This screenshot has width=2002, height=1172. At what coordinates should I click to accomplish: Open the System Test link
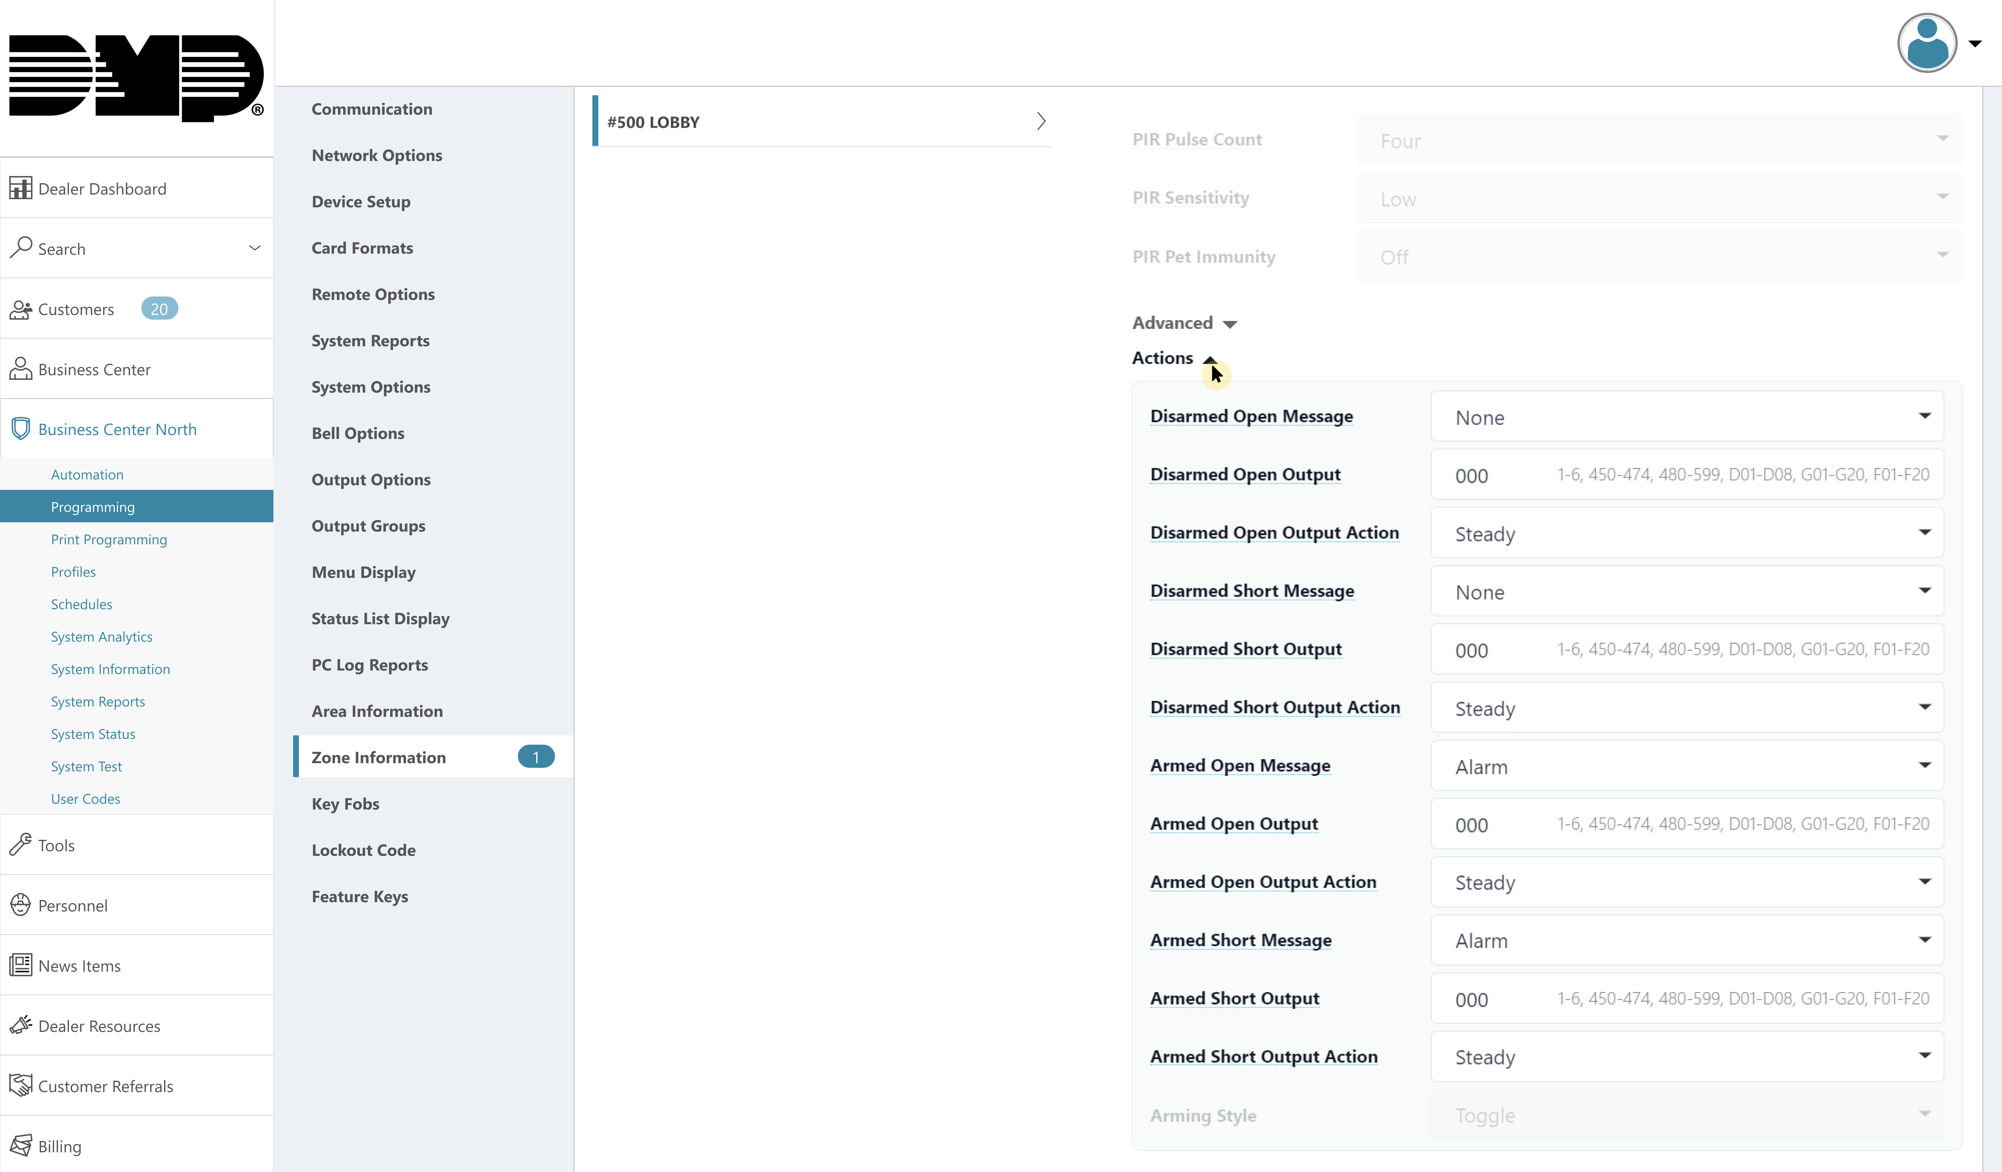coord(87,766)
